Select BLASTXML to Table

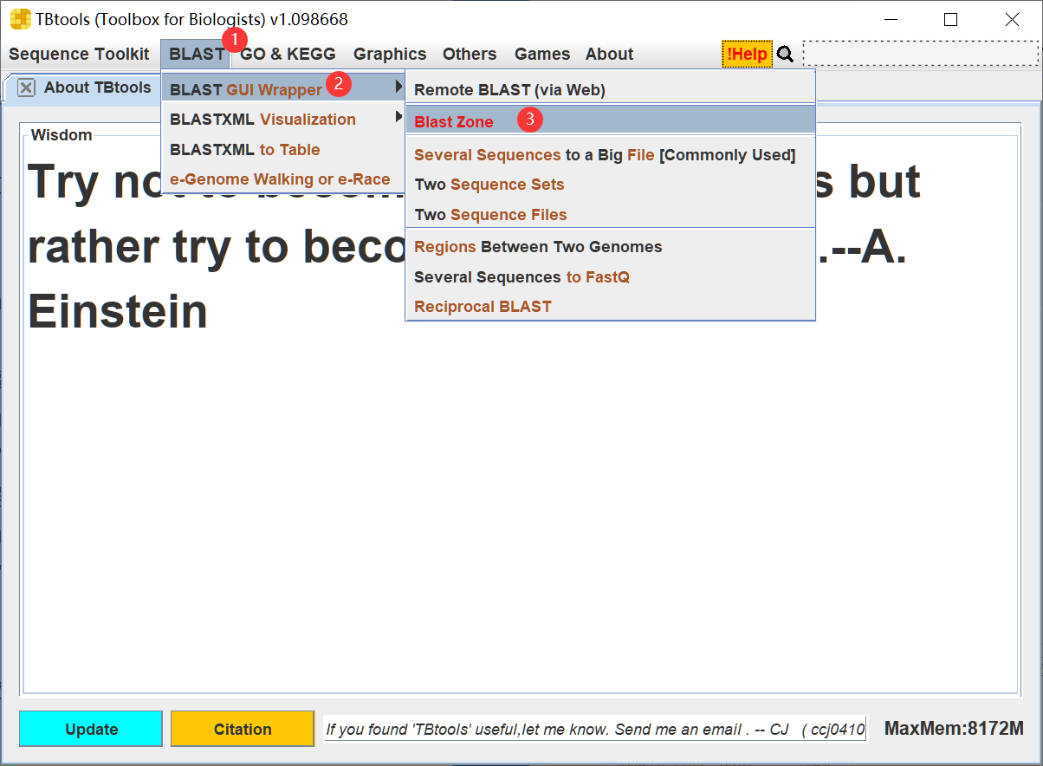pos(283,149)
